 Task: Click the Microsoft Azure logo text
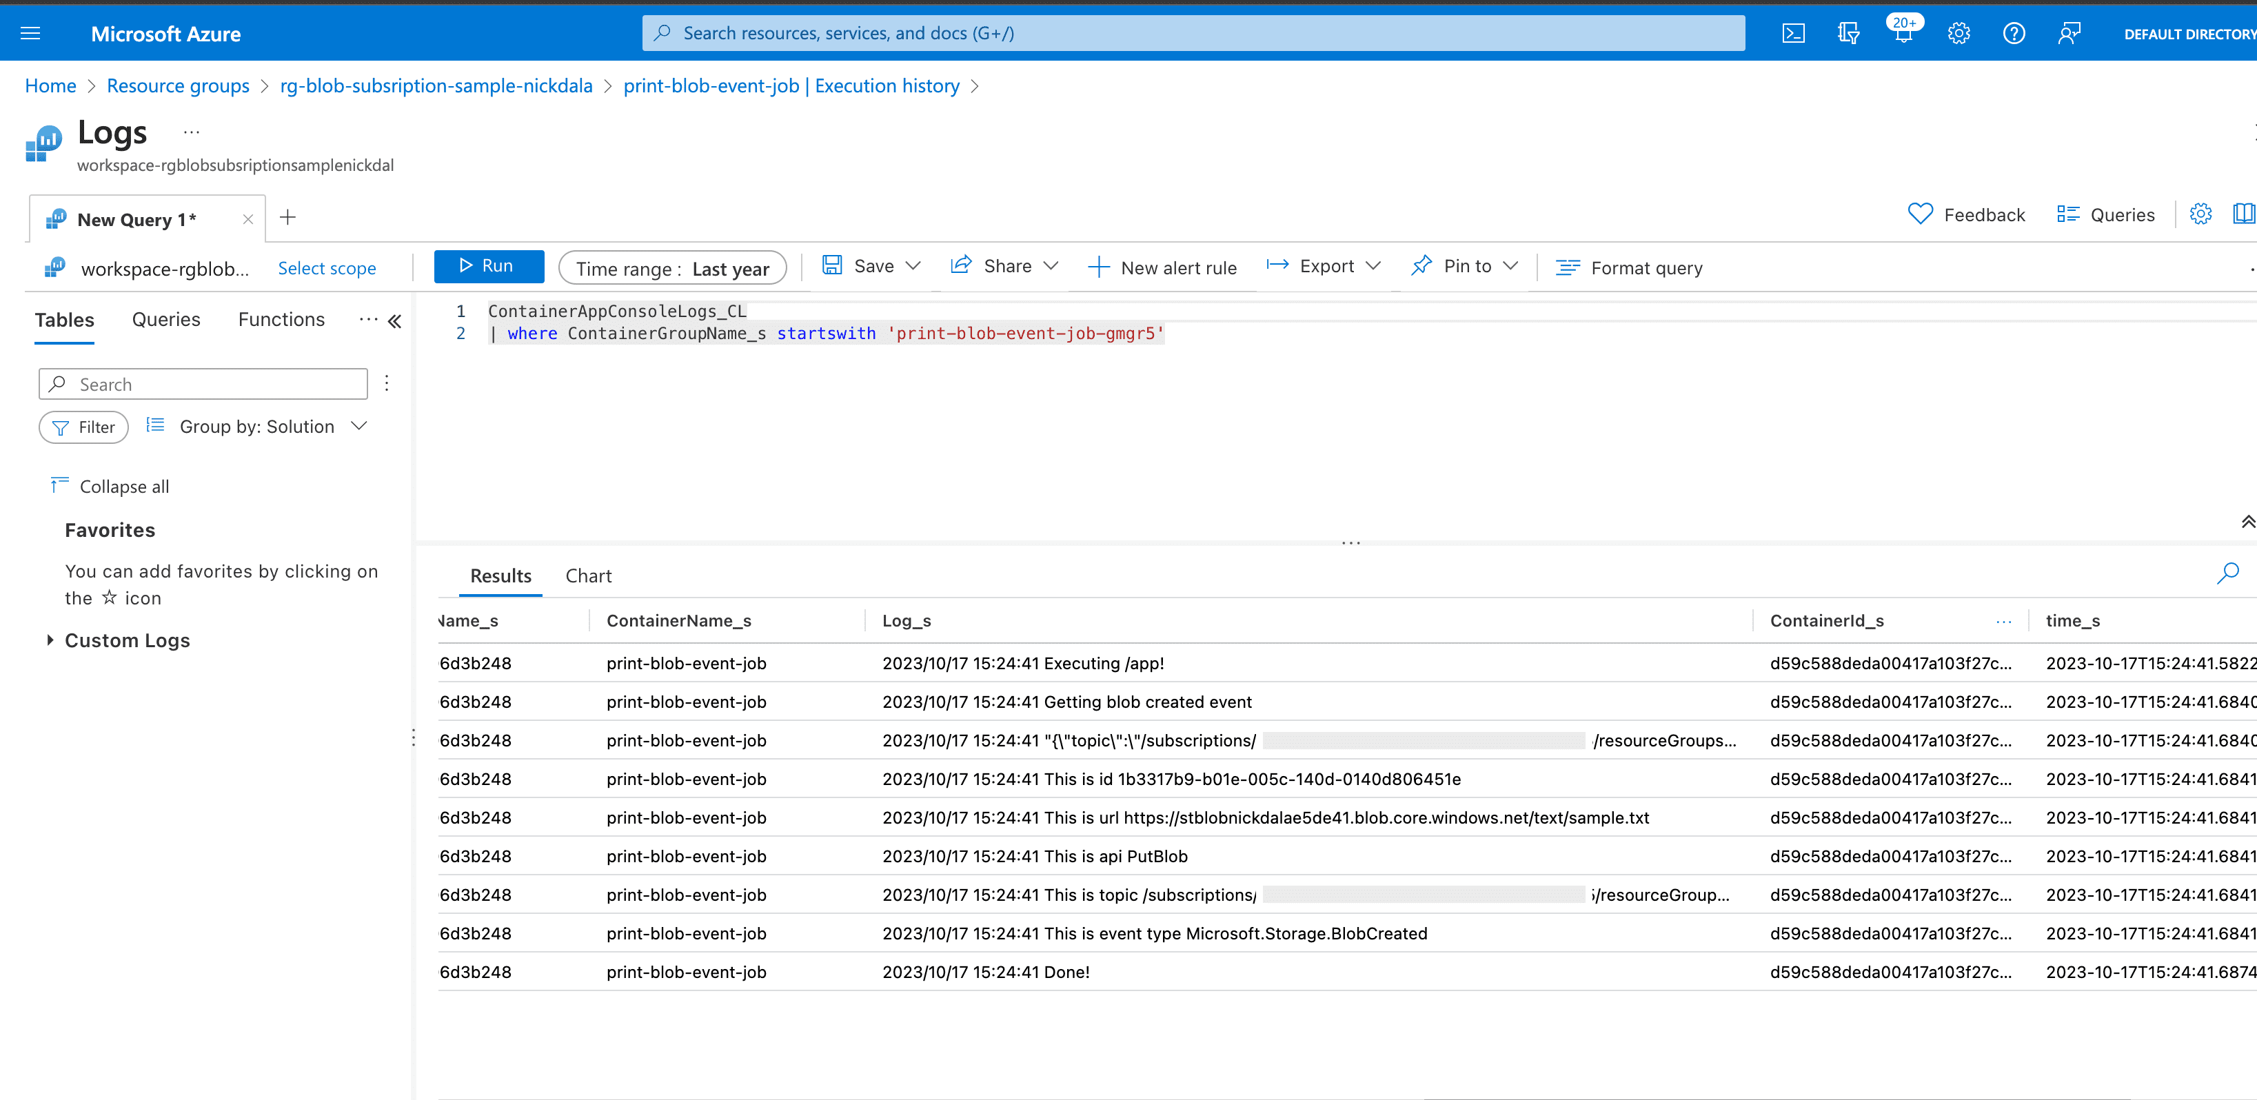[x=165, y=33]
